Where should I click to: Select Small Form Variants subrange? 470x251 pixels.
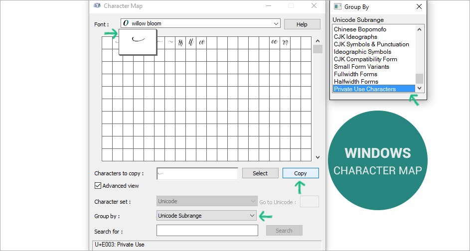[361, 67]
